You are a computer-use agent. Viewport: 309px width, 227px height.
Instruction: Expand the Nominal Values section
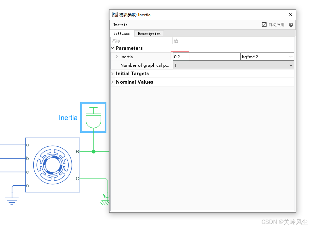click(x=113, y=82)
